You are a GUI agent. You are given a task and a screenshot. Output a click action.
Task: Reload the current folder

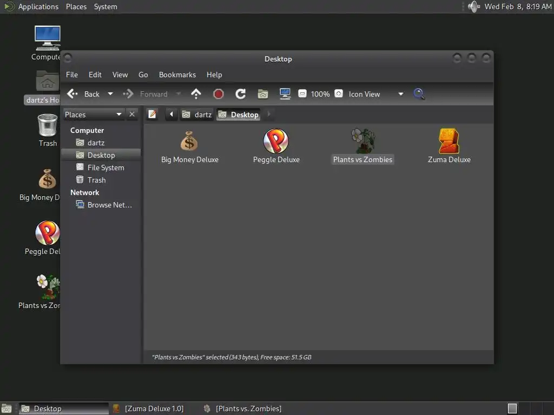pyautogui.click(x=241, y=94)
